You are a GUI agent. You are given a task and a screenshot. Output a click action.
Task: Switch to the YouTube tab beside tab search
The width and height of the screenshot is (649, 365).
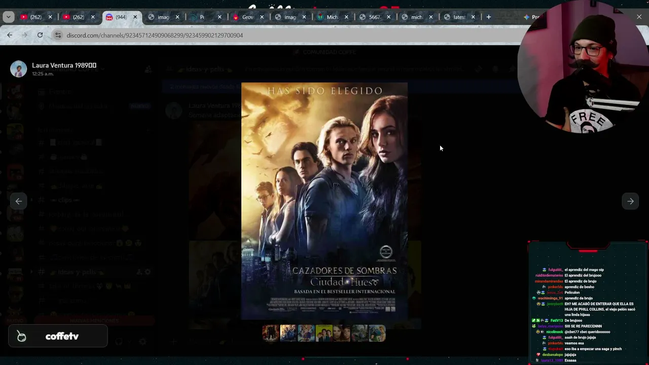point(37,17)
